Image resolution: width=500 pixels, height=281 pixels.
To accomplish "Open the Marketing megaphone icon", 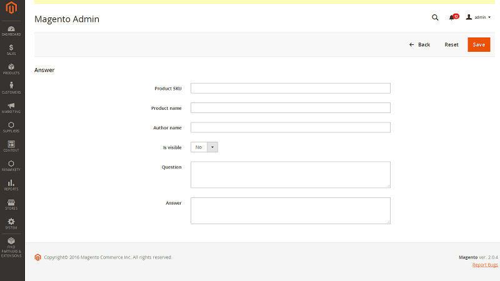I will tap(12, 107).
